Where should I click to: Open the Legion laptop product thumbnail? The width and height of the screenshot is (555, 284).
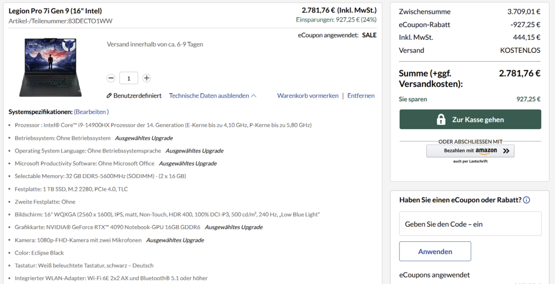[50, 67]
